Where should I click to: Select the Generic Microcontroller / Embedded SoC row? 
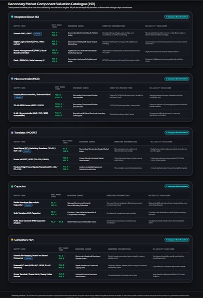click(101, 96)
